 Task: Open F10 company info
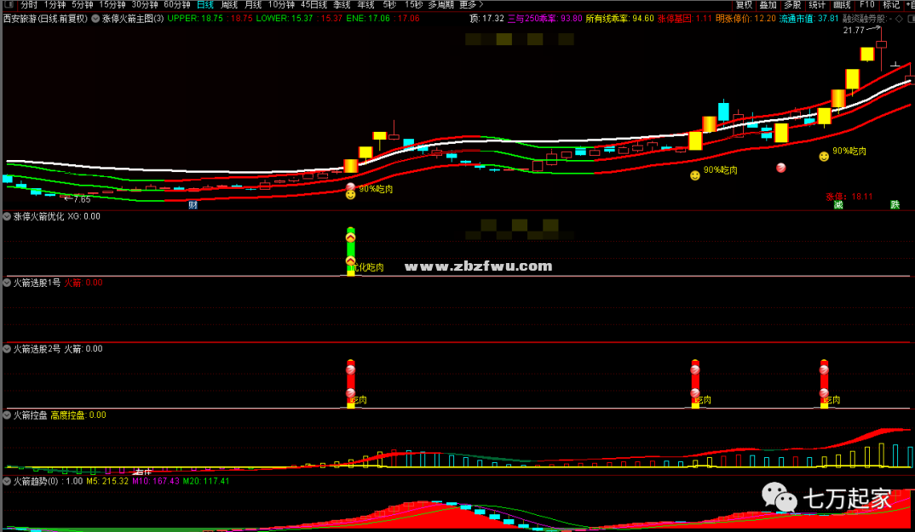867,4
